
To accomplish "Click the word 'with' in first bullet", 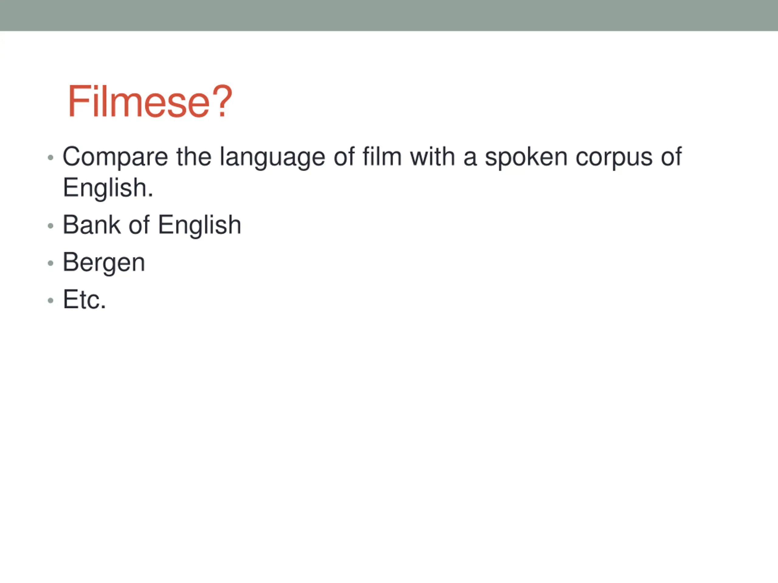I will tap(433, 156).
